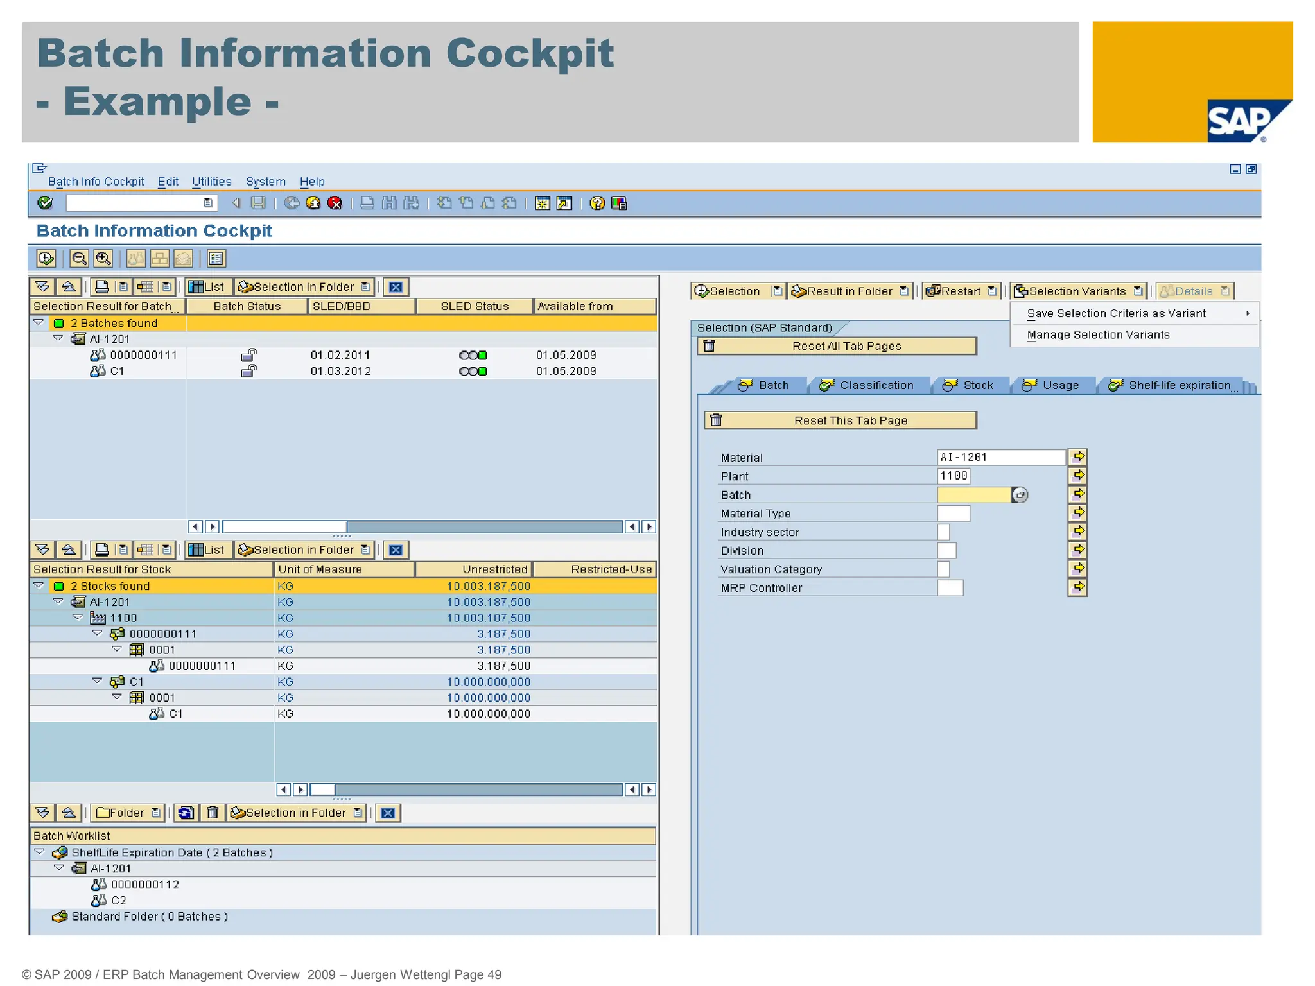Image resolution: width=1315 pixels, height=986 pixels.
Task: Collapse the C1 batch stock node
Action: tap(97, 680)
